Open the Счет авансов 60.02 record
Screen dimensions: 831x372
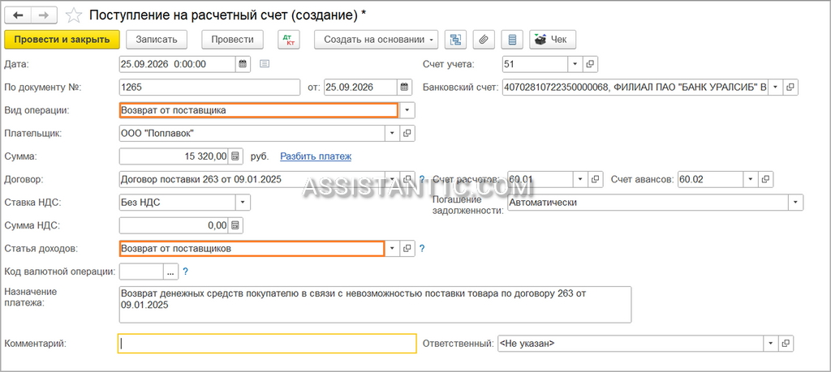(766, 179)
